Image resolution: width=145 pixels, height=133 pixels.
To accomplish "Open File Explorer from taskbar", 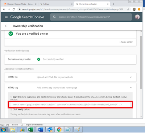I will click(13, 130).
